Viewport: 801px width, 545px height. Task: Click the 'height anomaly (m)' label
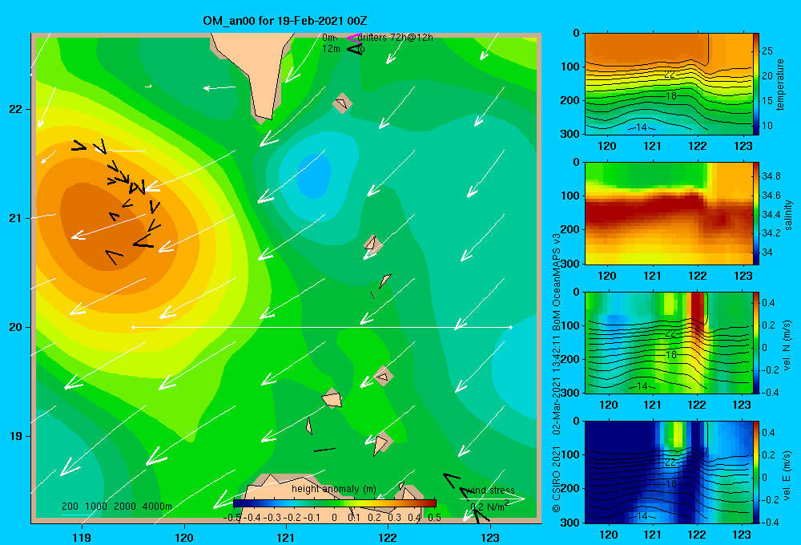click(x=333, y=489)
